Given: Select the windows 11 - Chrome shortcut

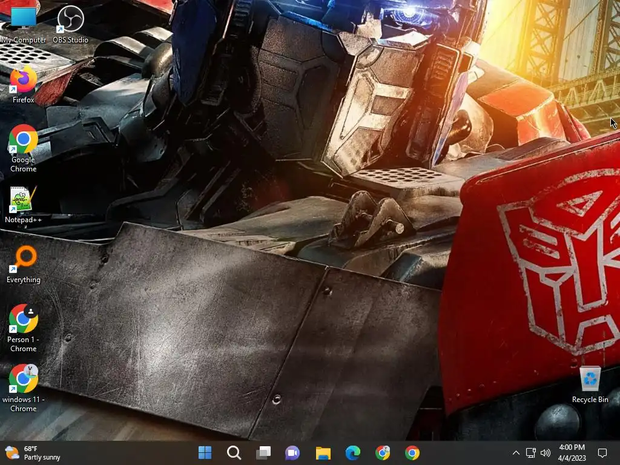Looking at the screenshot, I should [x=24, y=388].
